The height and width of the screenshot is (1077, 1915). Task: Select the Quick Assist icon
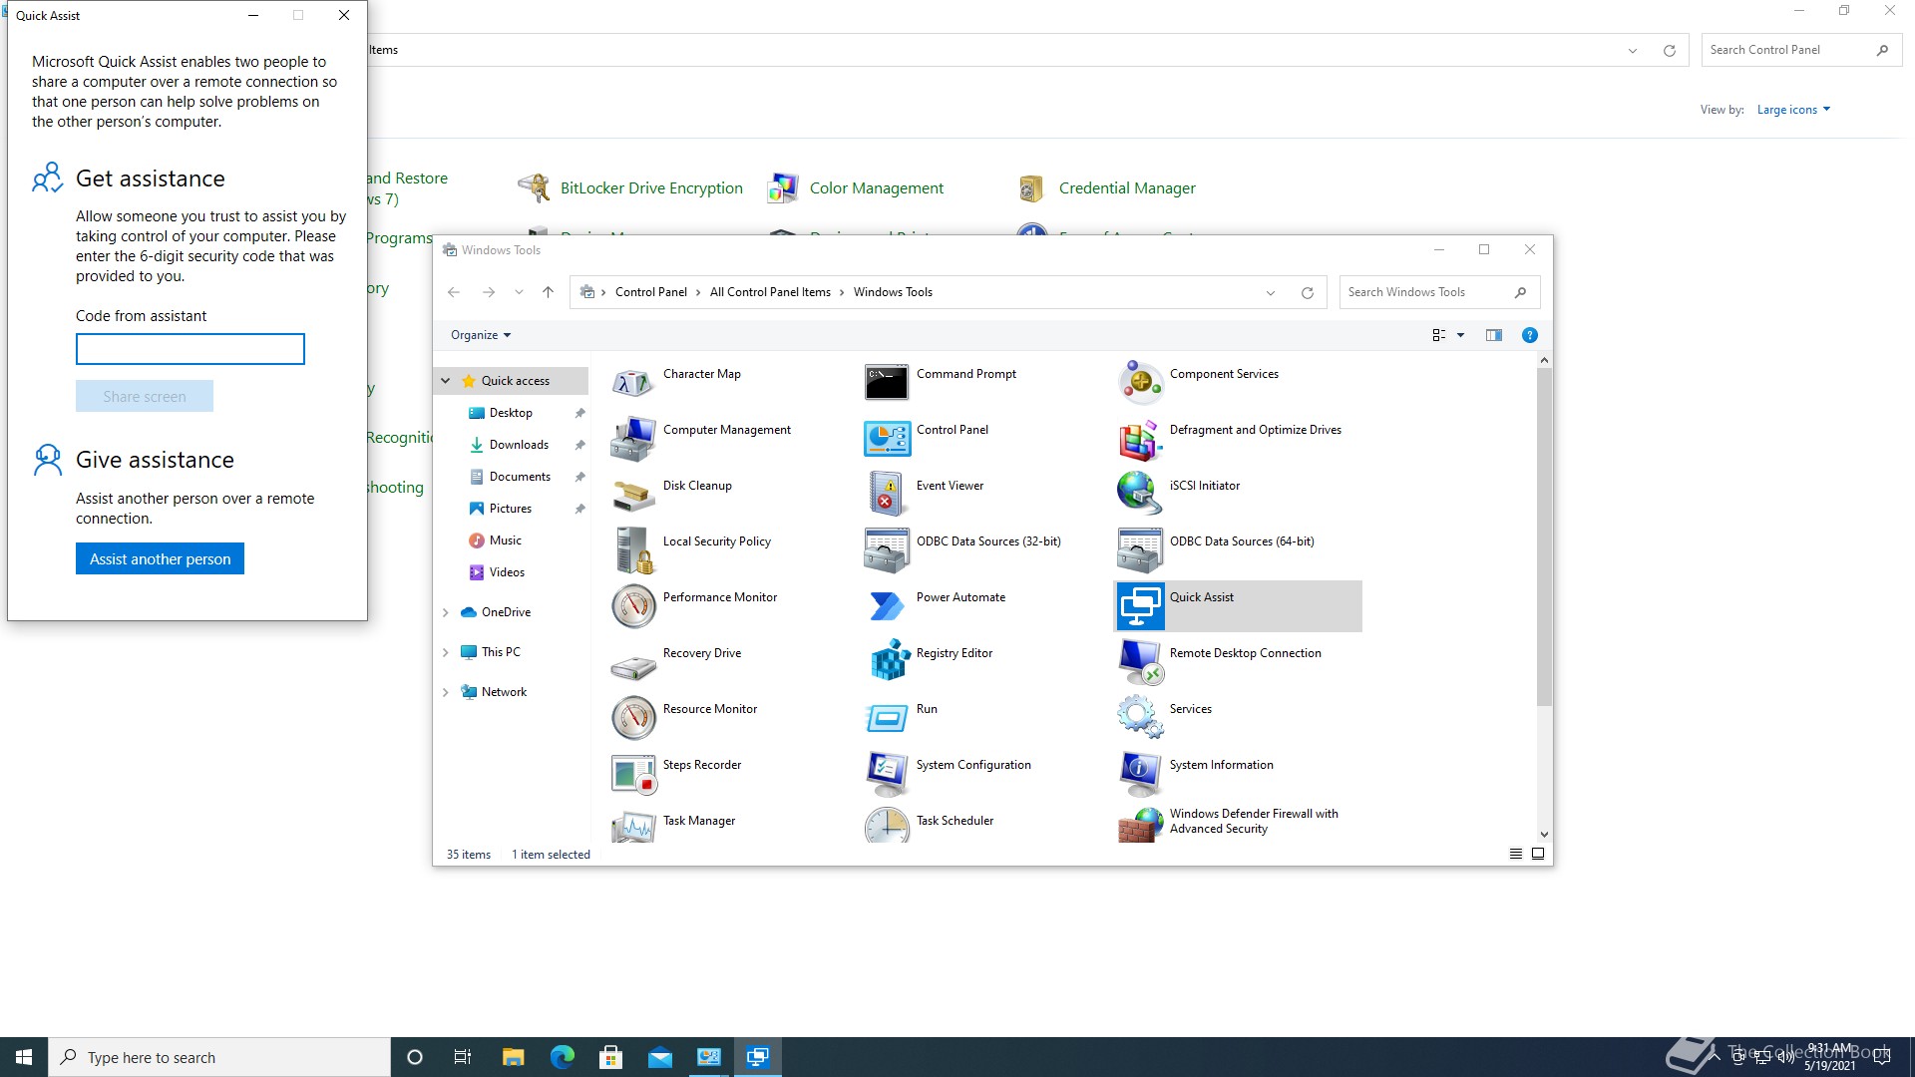(x=1140, y=605)
